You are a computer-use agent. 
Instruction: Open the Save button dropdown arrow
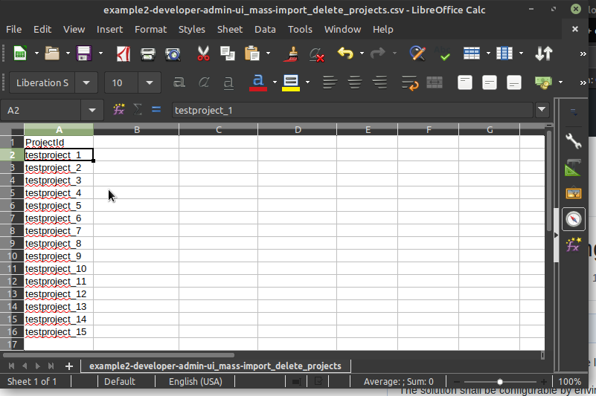[x=100, y=53]
